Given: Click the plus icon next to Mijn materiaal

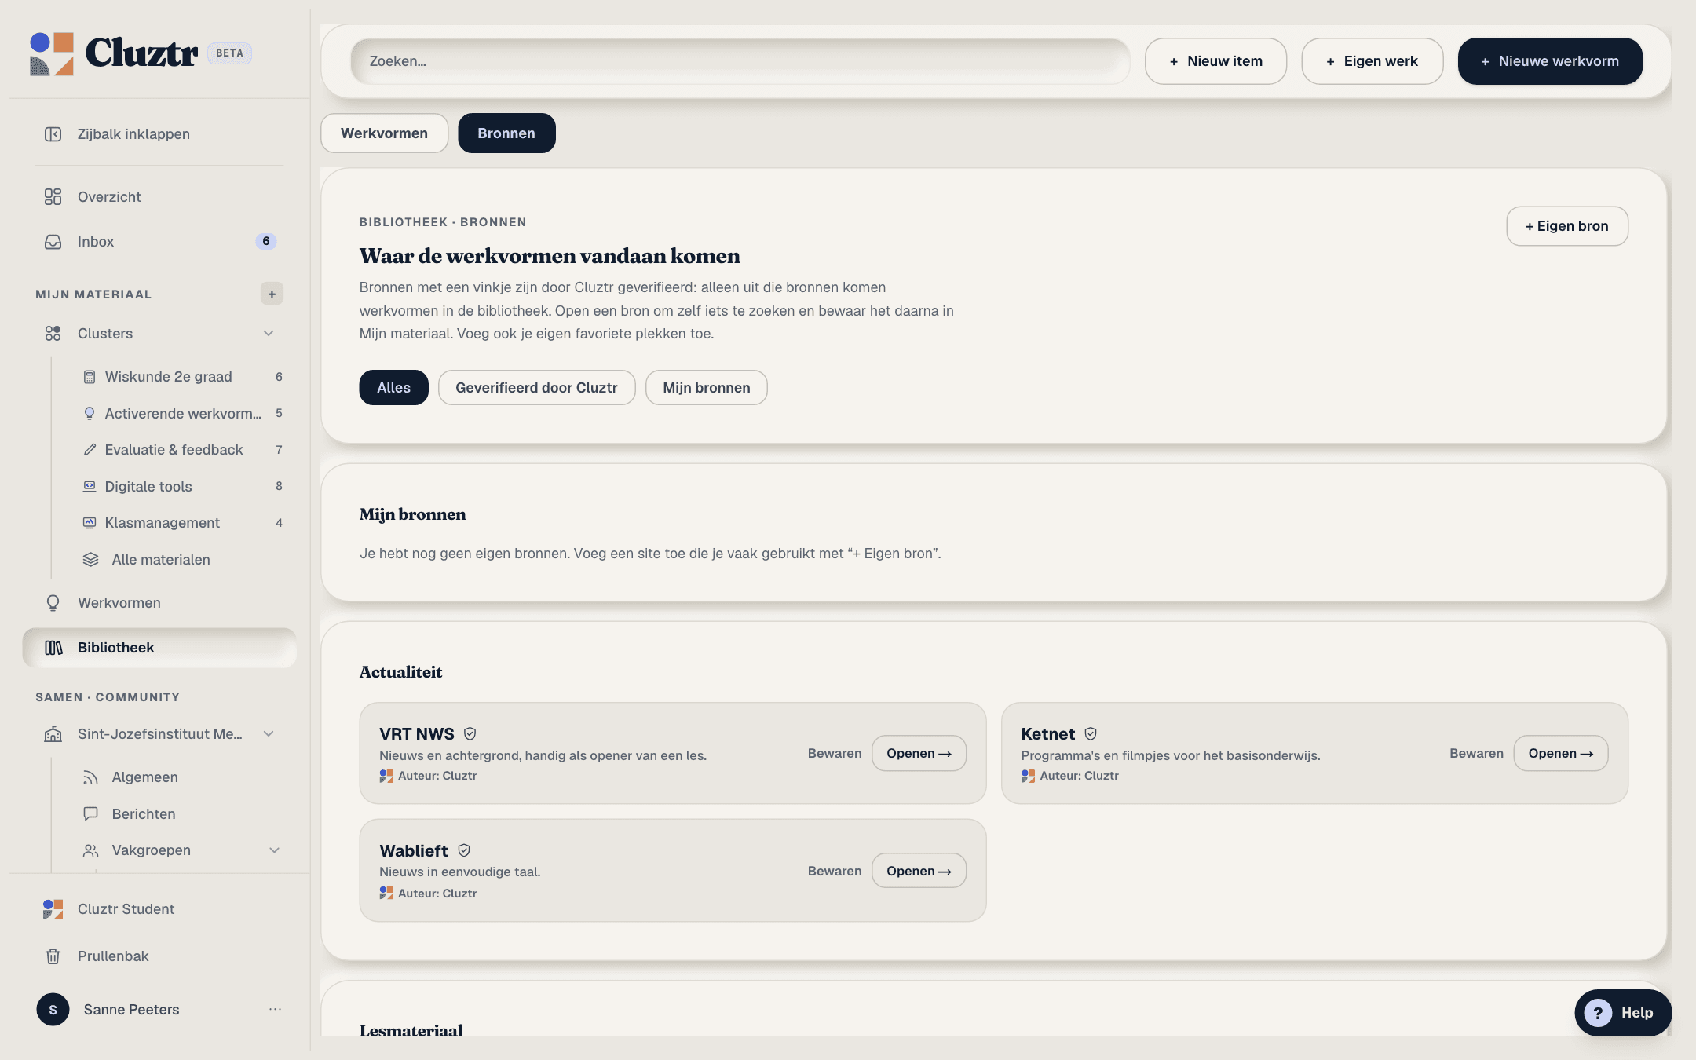Looking at the screenshot, I should tap(272, 294).
